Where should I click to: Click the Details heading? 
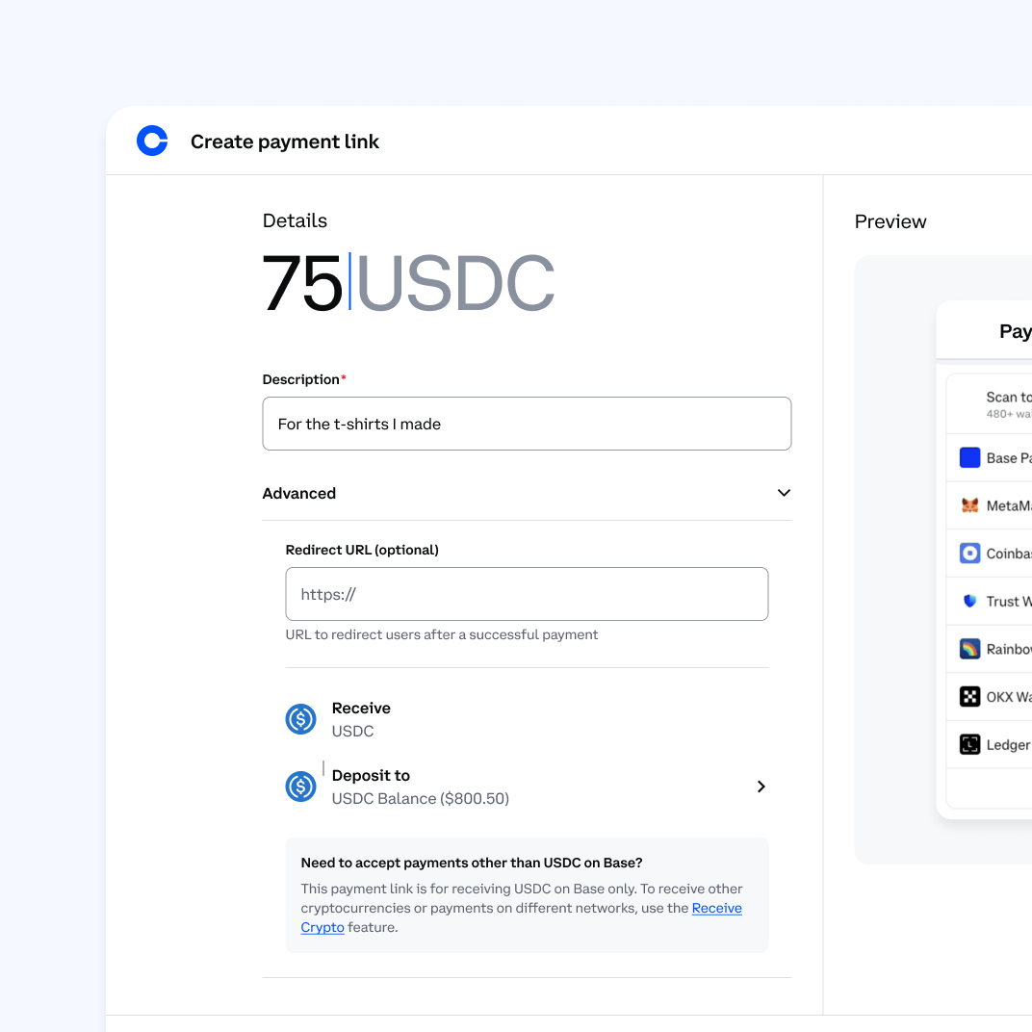pos(295,220)
